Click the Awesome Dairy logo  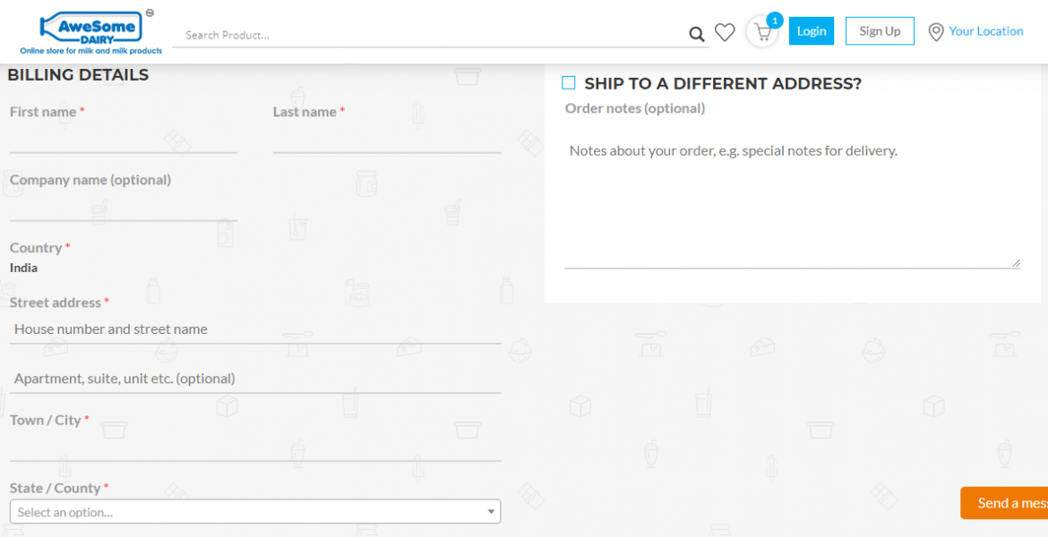pos(91,32)
